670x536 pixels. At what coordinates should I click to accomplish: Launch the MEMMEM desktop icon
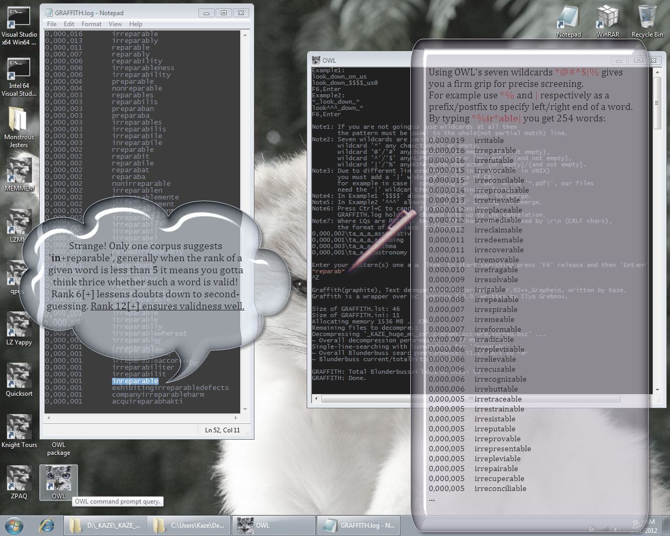point(19,174)
